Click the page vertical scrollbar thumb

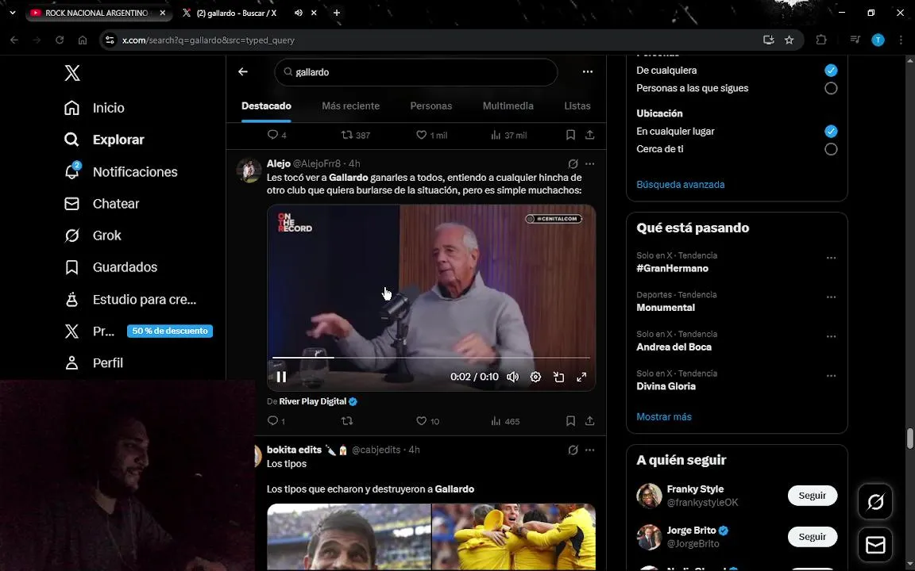909,439
